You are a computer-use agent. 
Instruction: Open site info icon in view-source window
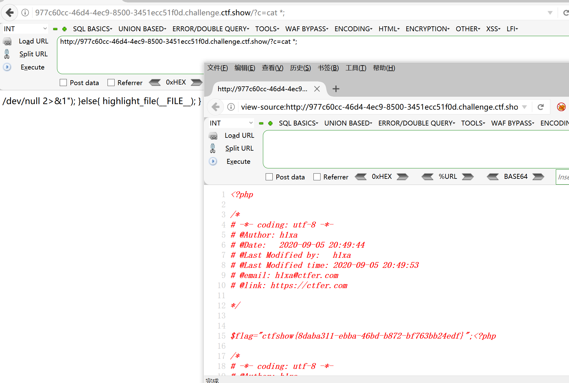[231, 107]
